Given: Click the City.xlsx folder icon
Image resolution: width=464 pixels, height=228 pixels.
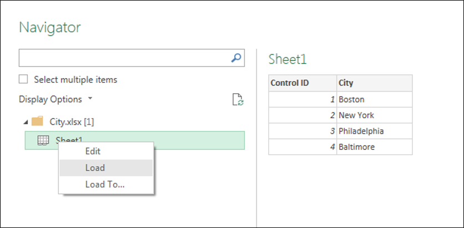Looking at the screenshot, I should click(x=37, y=121).
